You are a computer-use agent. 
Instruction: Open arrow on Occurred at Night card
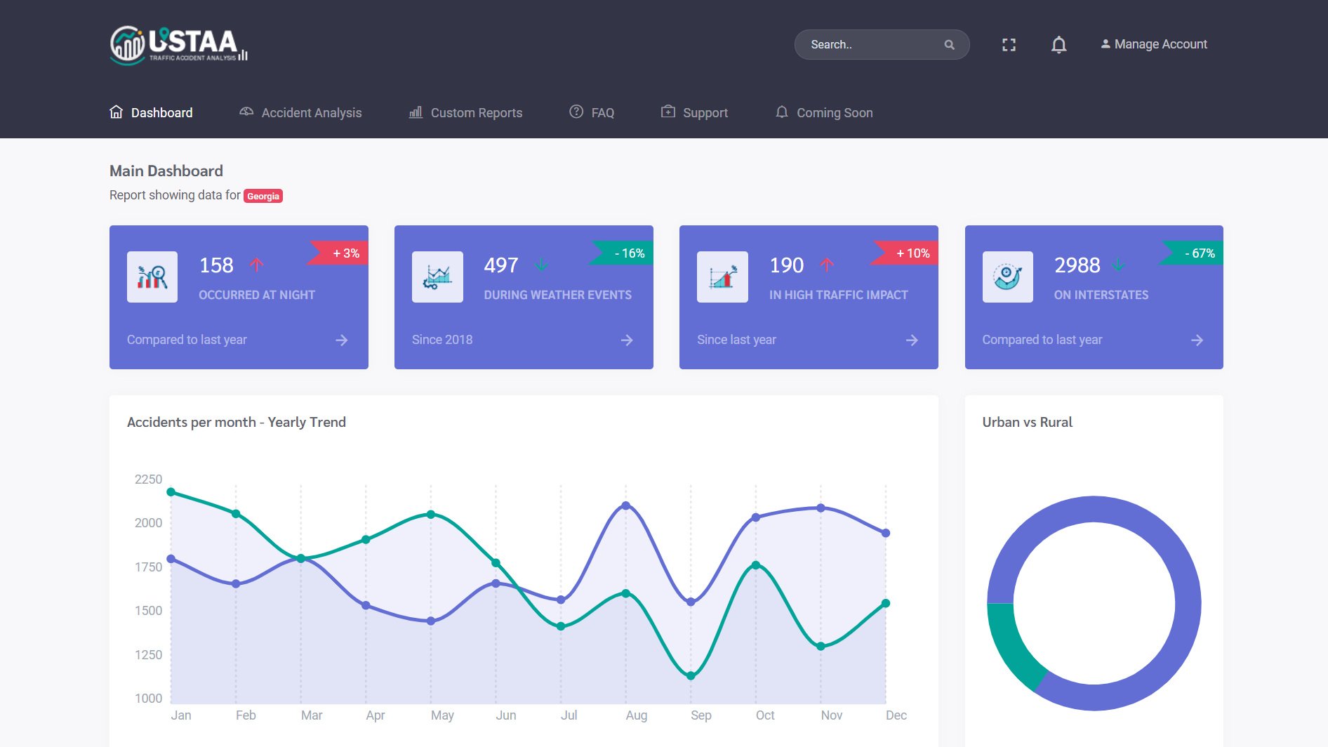click(342, 340)
